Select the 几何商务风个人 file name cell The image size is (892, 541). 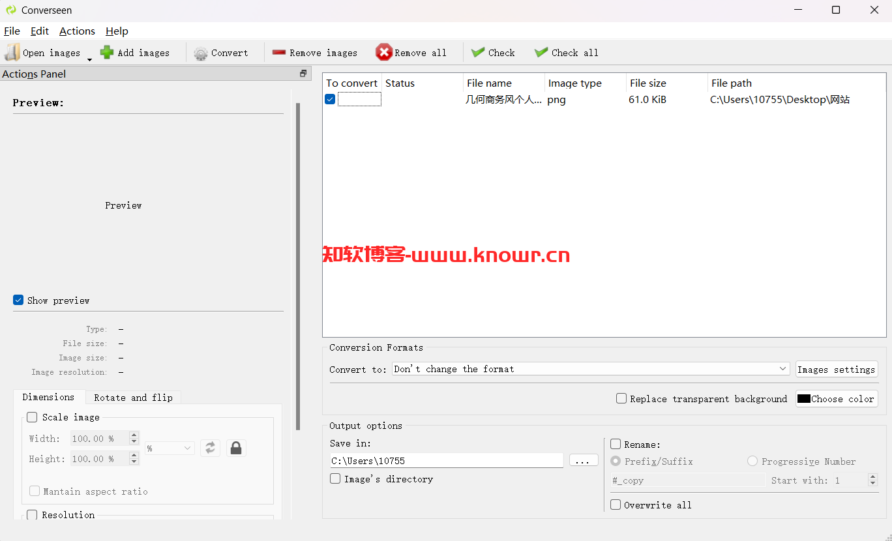[503, 100]
